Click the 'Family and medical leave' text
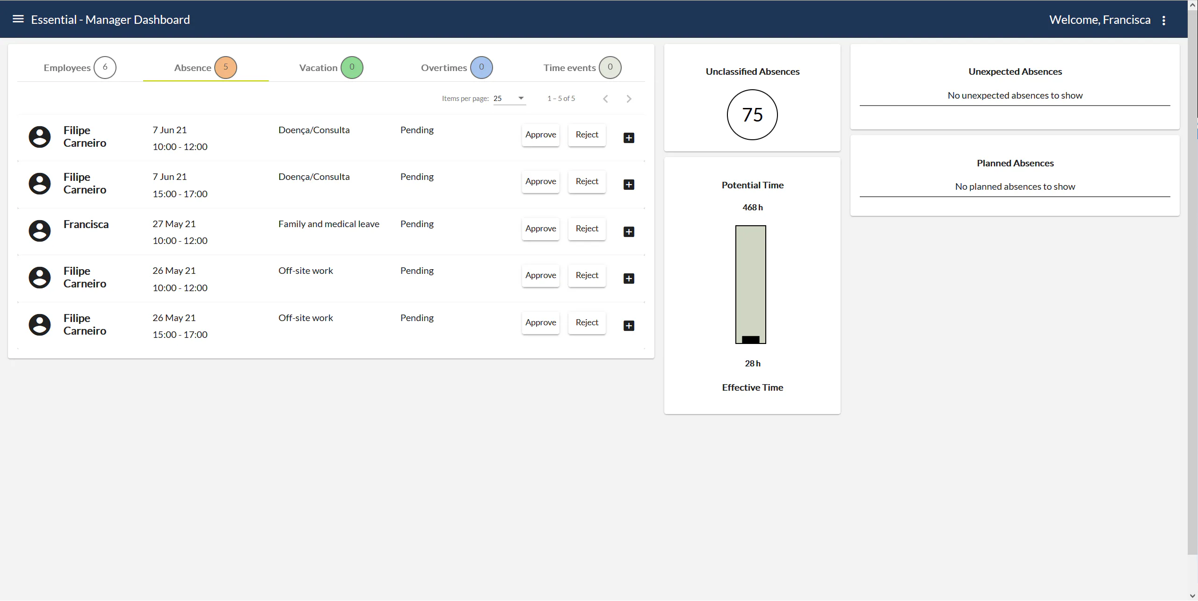The height and width of the screenshot is (601, 1198). (x=329, y=224)
